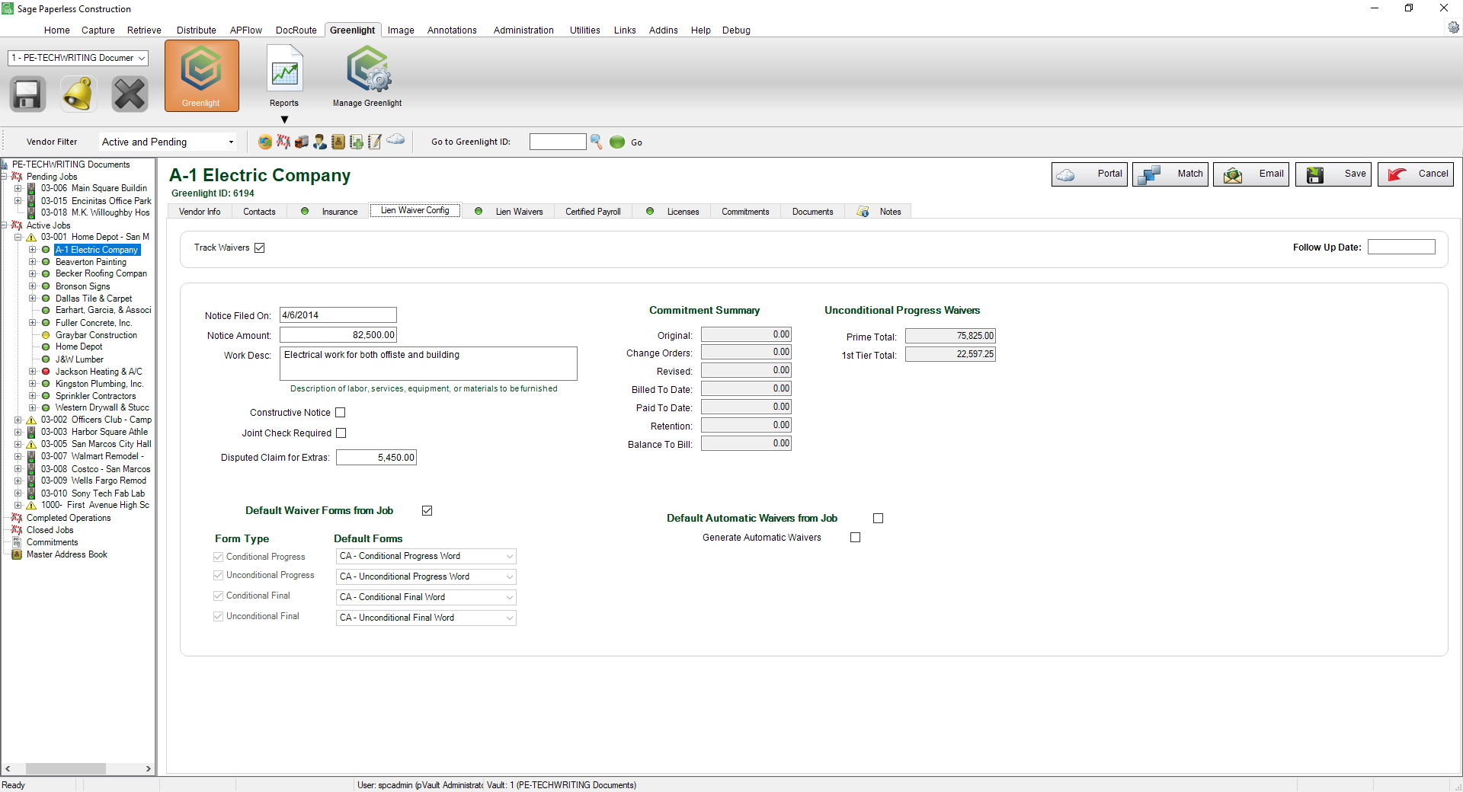Open the CA - Unconditional Final Word dropdown
This screenshot has height=792, width=1463.
click(x=426, y=618)
